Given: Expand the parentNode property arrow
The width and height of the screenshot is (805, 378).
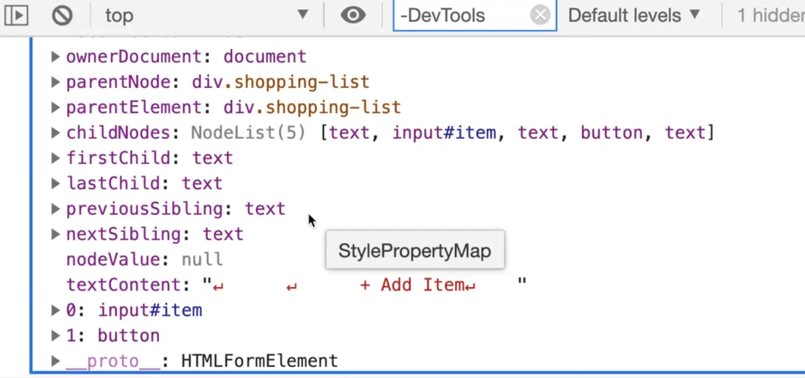Looking at the screenshot, I should pyautogui.click(x=56, y=82).
